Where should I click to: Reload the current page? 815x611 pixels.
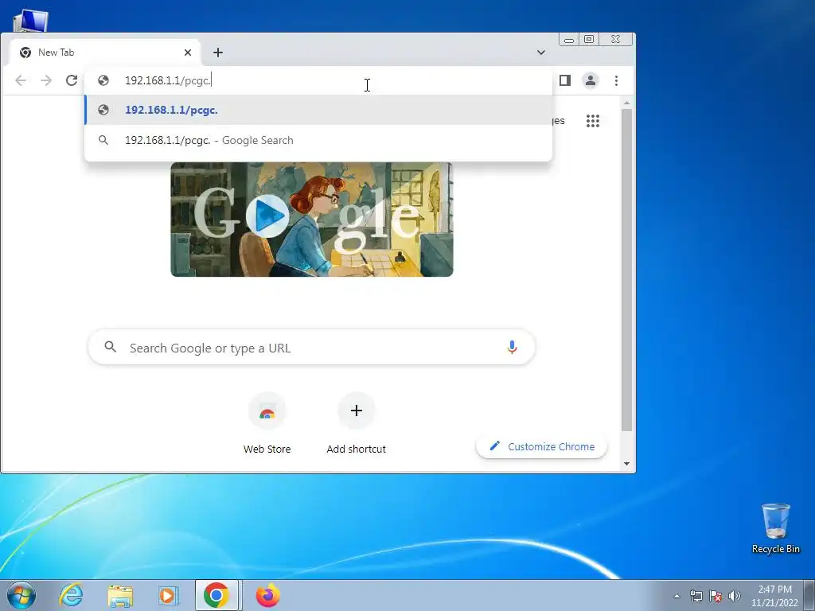click(72, 80)
